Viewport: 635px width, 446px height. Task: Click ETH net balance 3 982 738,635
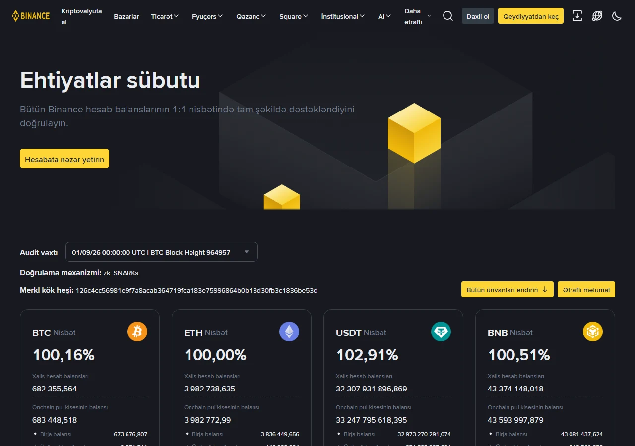click(210, 389)
